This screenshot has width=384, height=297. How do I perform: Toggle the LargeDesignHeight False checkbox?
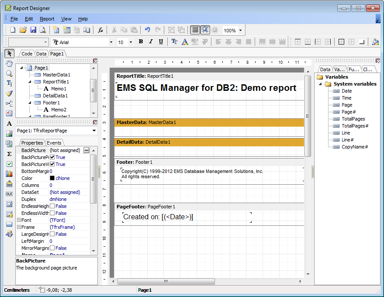pos(52,234)
